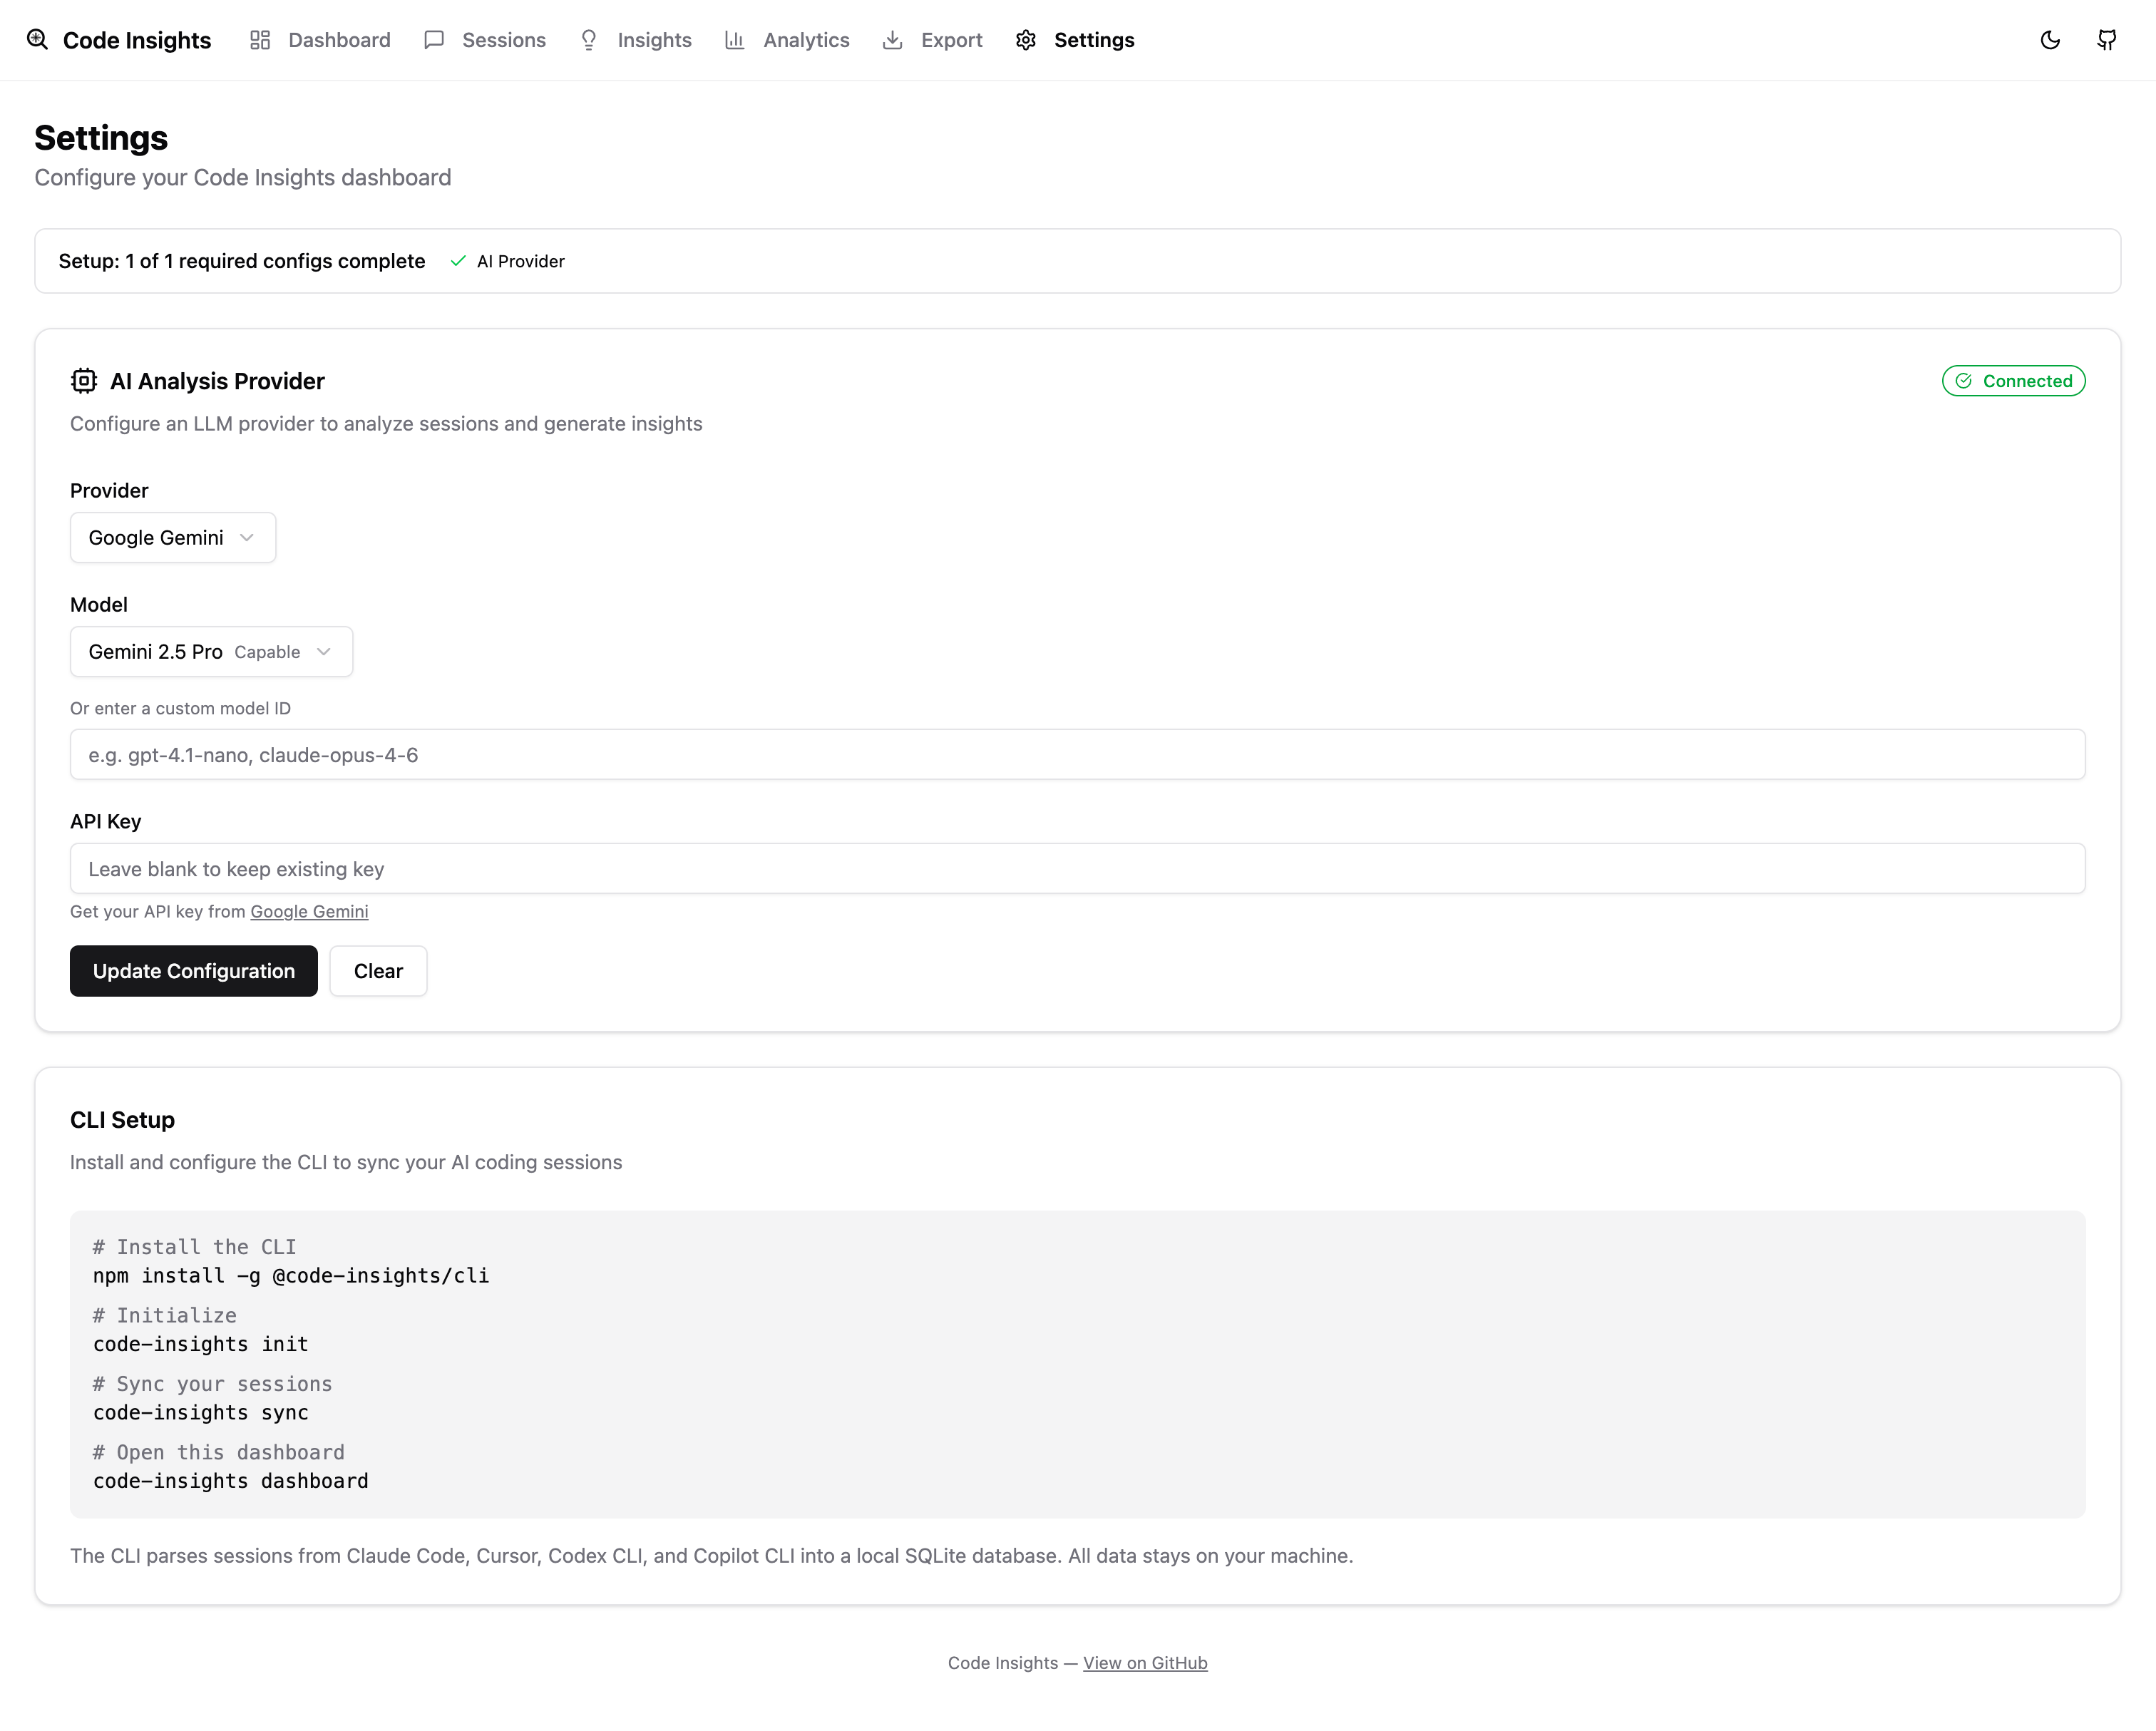Click the Settings gear icon

coord(1026,40)
